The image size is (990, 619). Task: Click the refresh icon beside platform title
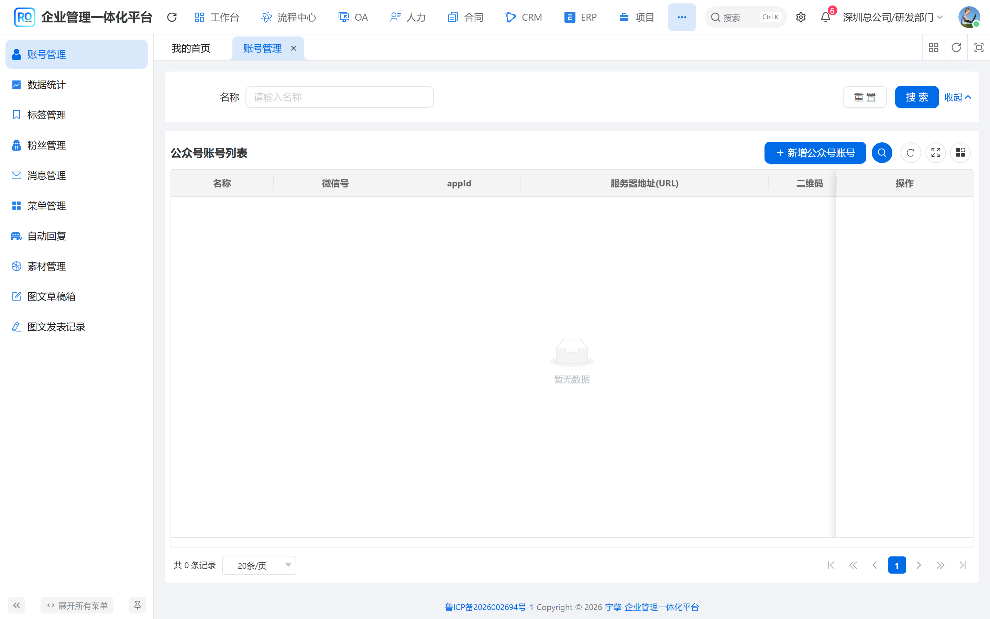click(172, 17)
